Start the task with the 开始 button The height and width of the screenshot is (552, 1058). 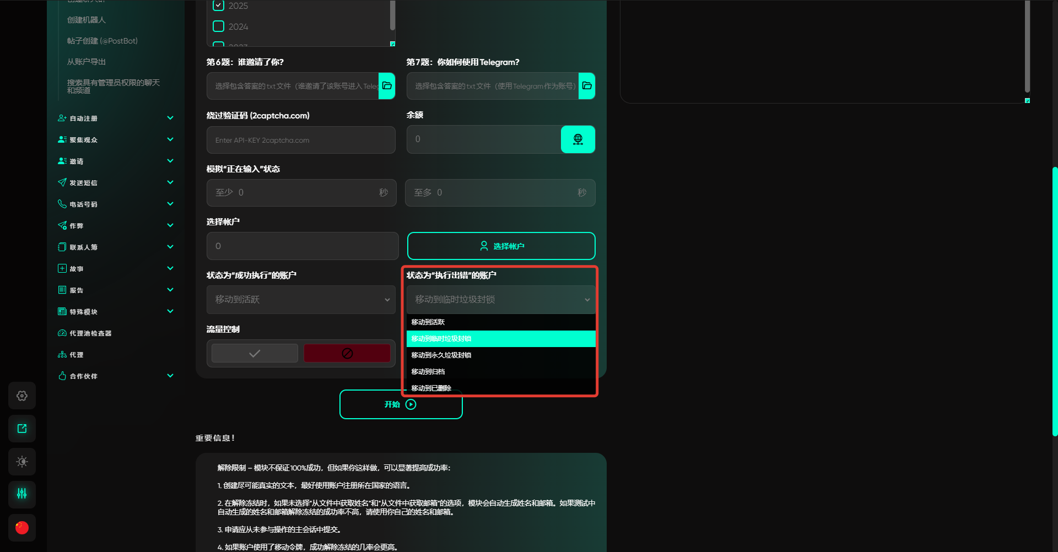click(401, 404)
